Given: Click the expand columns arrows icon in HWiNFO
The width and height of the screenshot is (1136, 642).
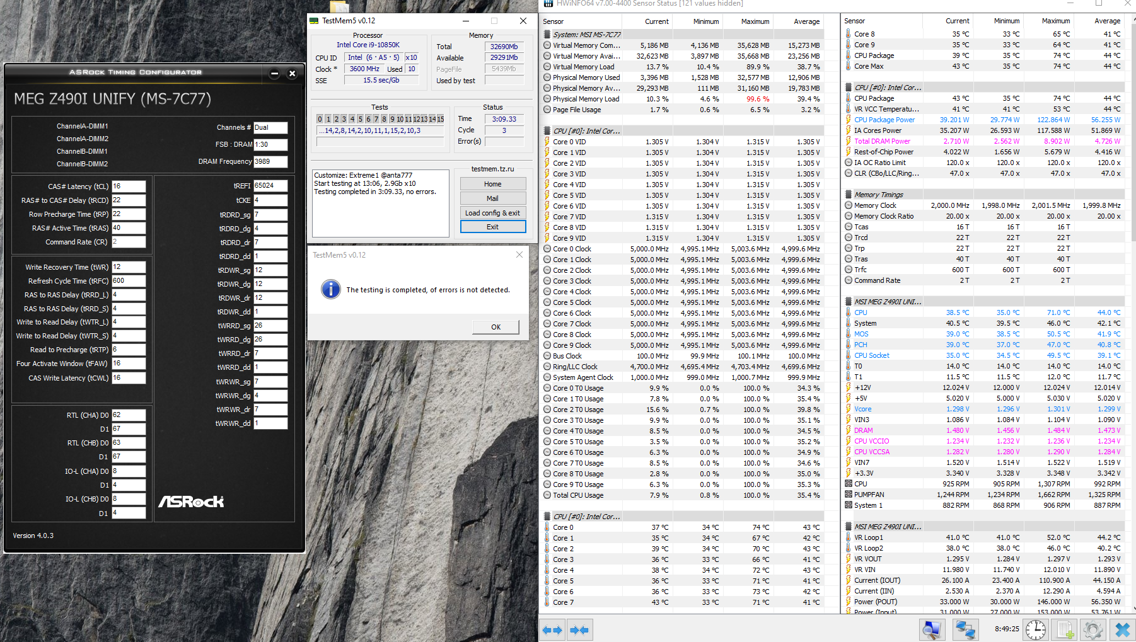Looking at the screenshot, I should [552, 629].
